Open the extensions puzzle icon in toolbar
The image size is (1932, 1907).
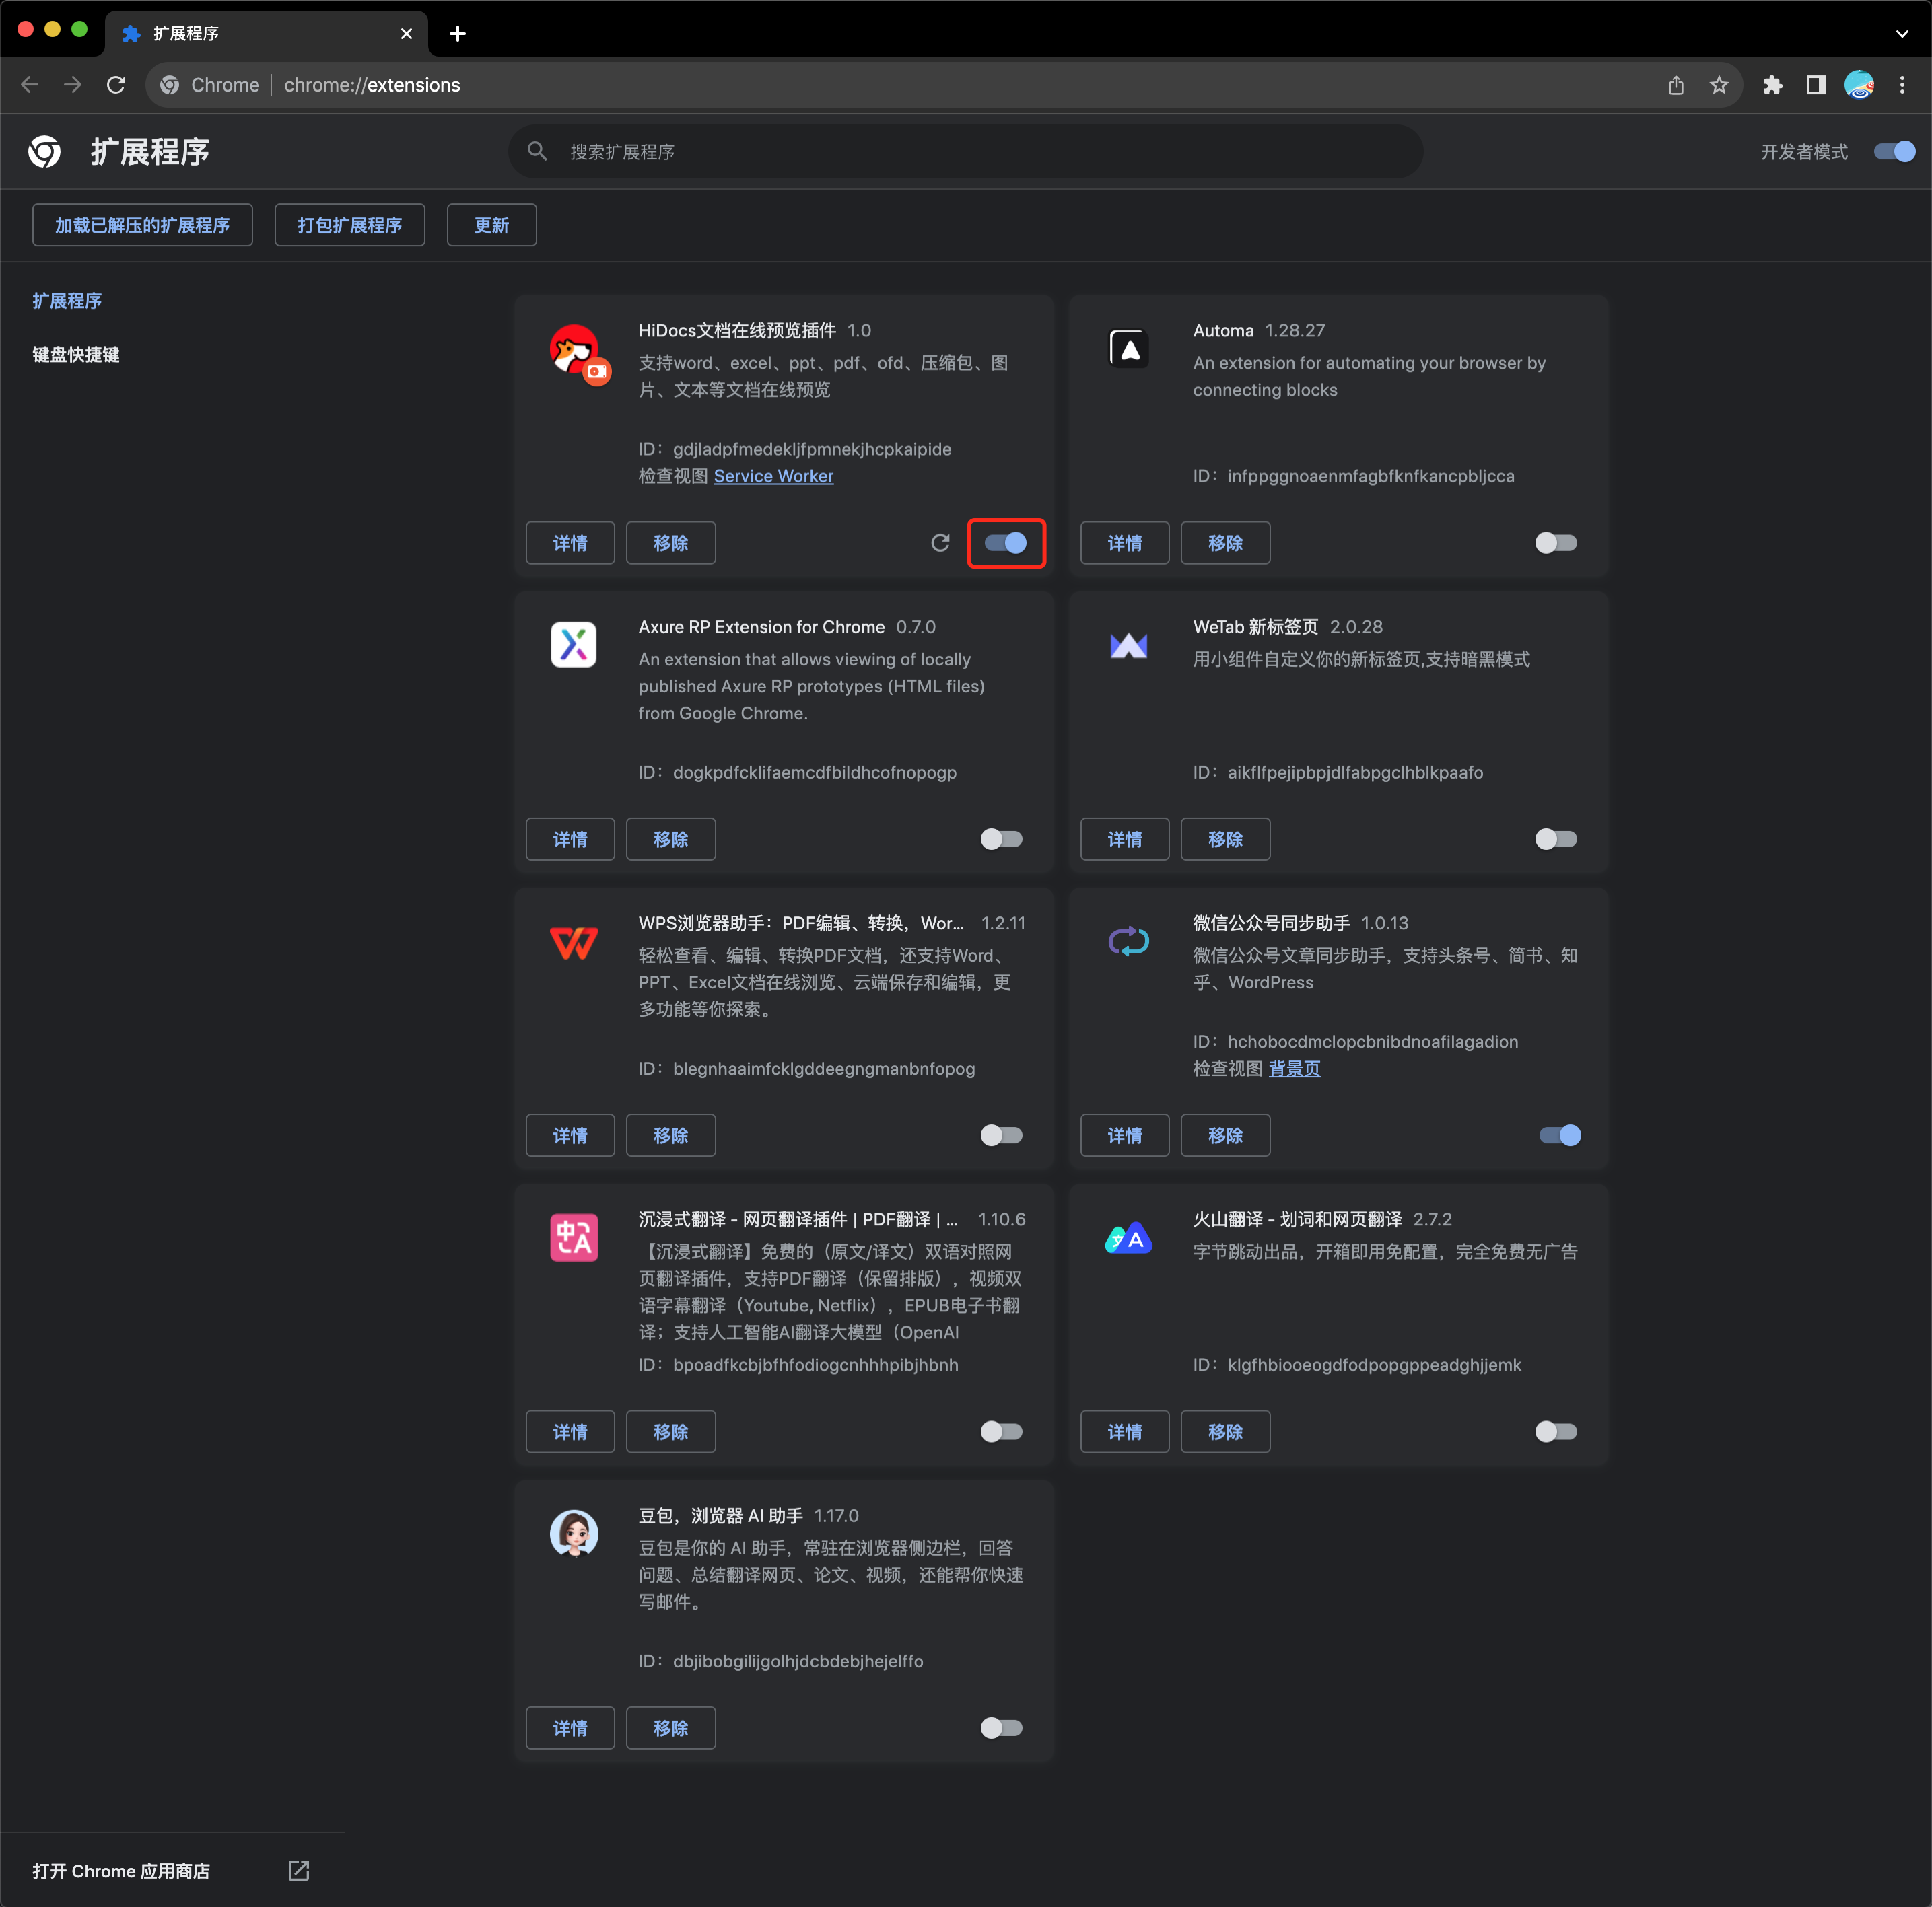1773,85
